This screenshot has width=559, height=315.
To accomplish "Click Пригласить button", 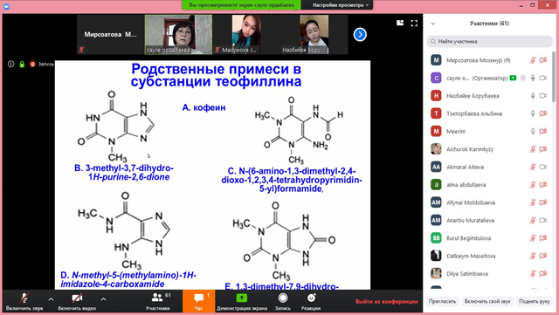I will (x=442, y=301).
